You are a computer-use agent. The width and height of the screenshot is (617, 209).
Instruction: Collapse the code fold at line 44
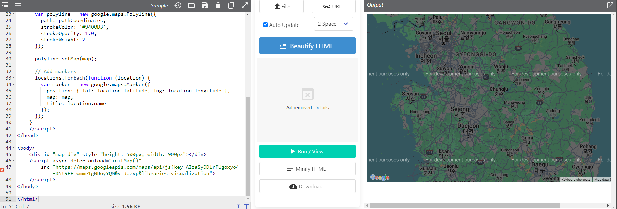coord(14,148)
